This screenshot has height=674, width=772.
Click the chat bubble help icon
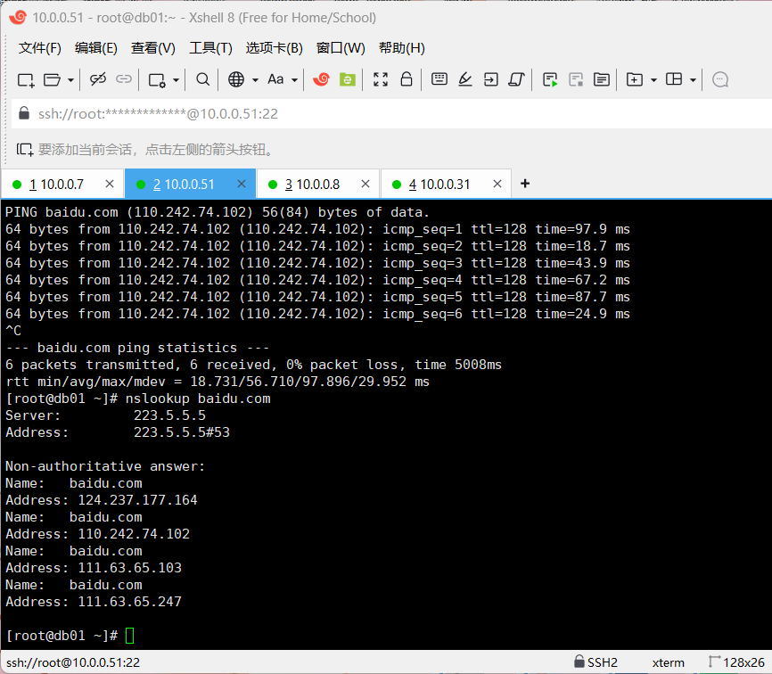click(x=720, y=79)
